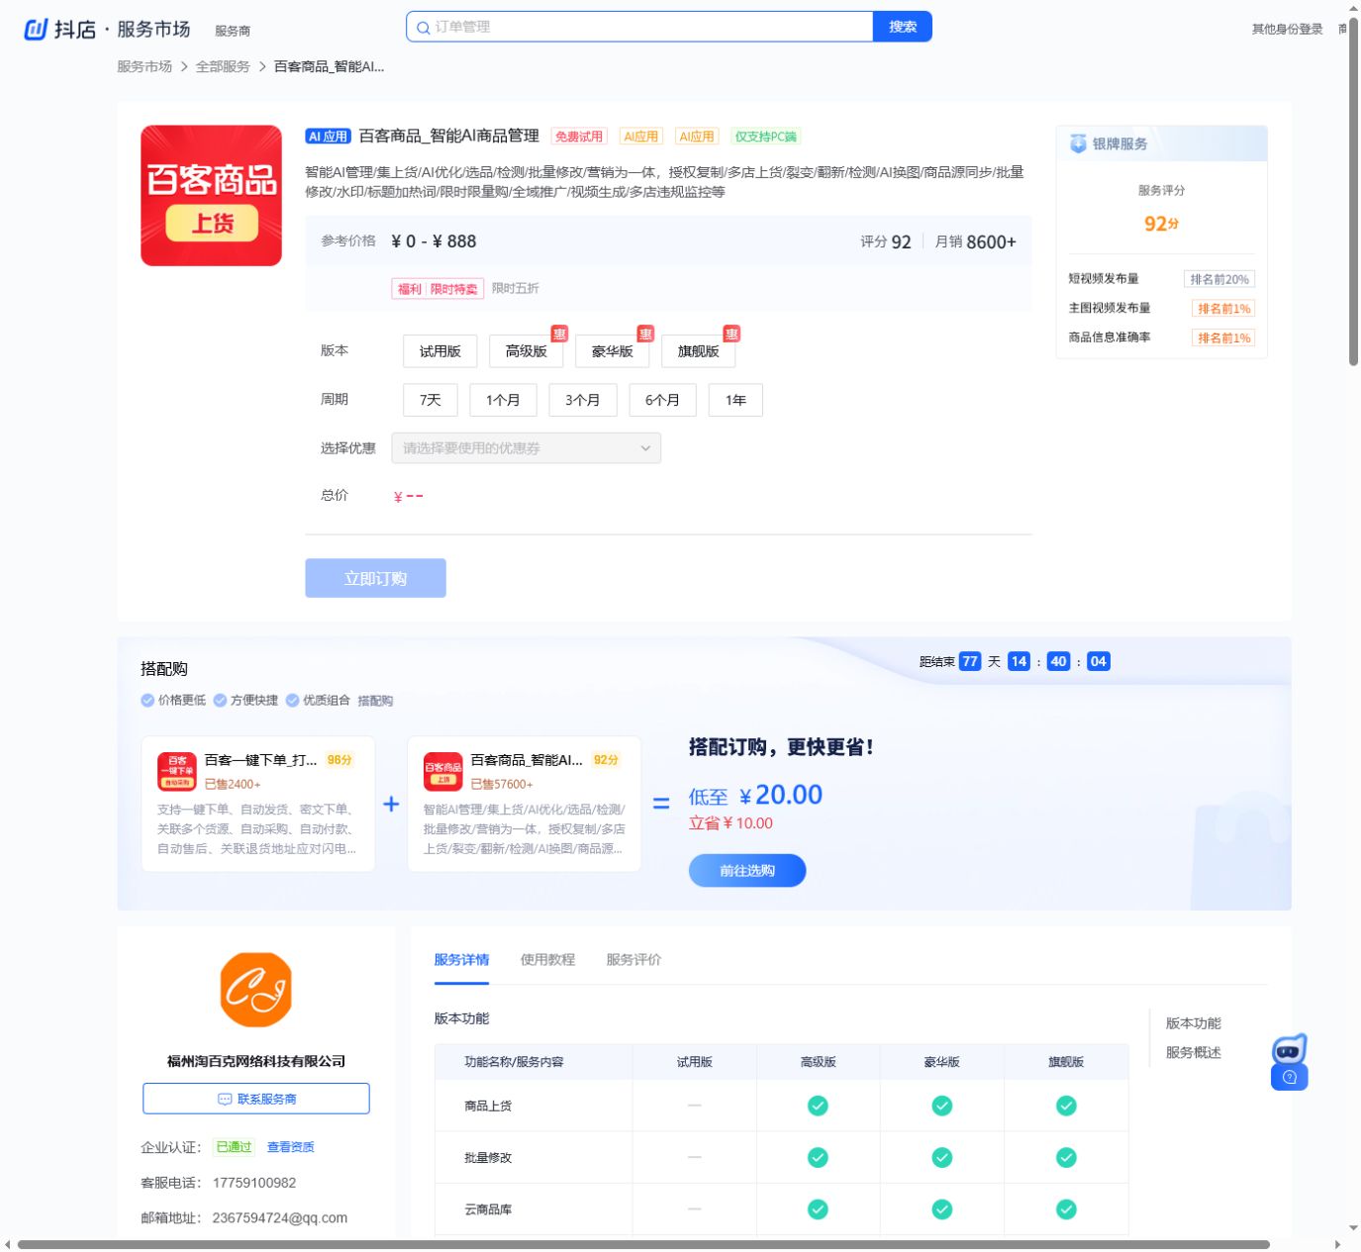The height and width of the screenshot is (1252, 1361).
Task: Click the email 2367594724@qq.com
Action: pos(280,1218)
